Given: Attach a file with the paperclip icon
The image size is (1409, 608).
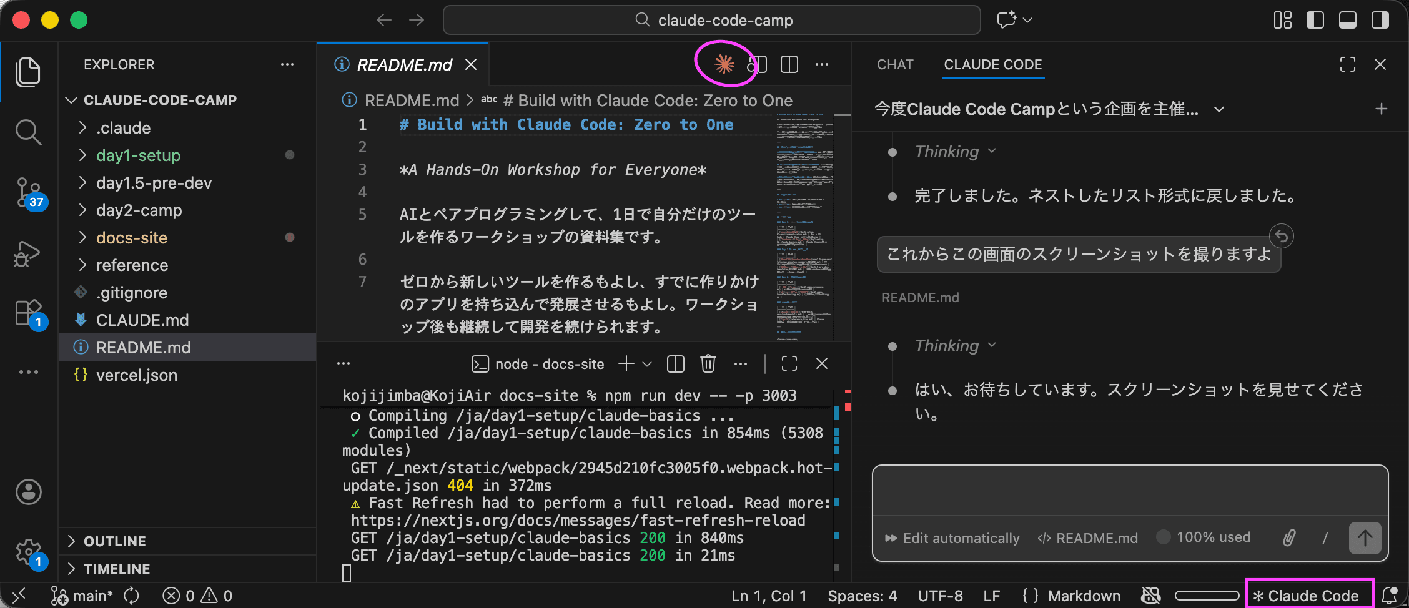Looking at the screenshot, I should (x=1288, y=537).
